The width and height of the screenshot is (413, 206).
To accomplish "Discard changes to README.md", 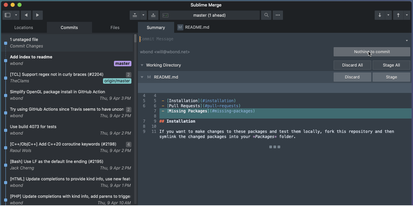I will click(x=352, y=77).
